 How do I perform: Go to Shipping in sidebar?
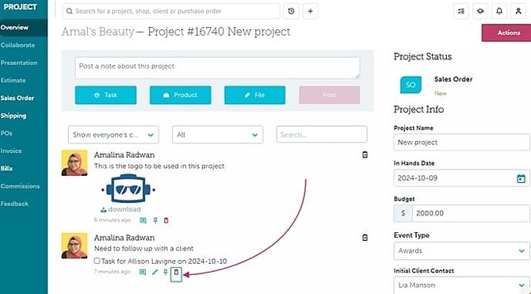[13, 116]
